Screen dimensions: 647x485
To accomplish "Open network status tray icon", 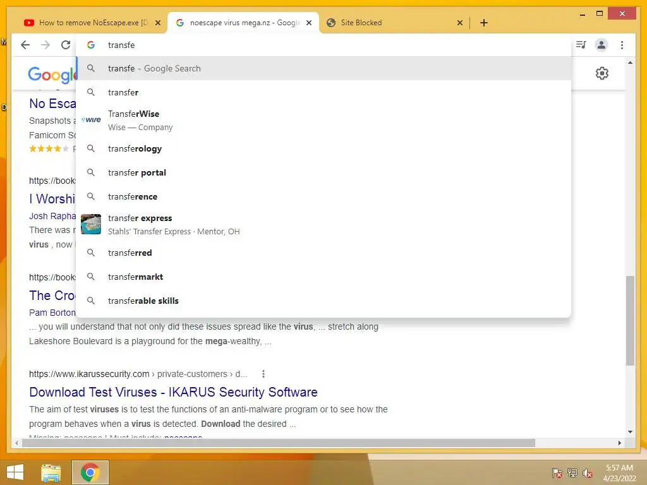I will 572,473.
